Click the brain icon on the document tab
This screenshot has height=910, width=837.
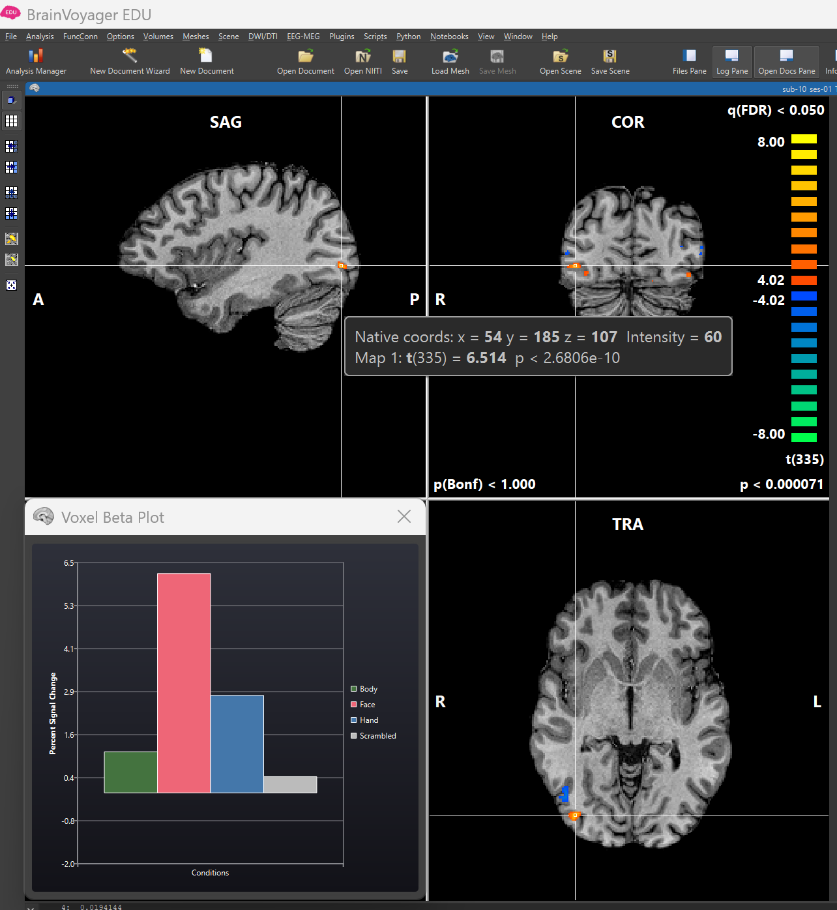pos(35,89)
